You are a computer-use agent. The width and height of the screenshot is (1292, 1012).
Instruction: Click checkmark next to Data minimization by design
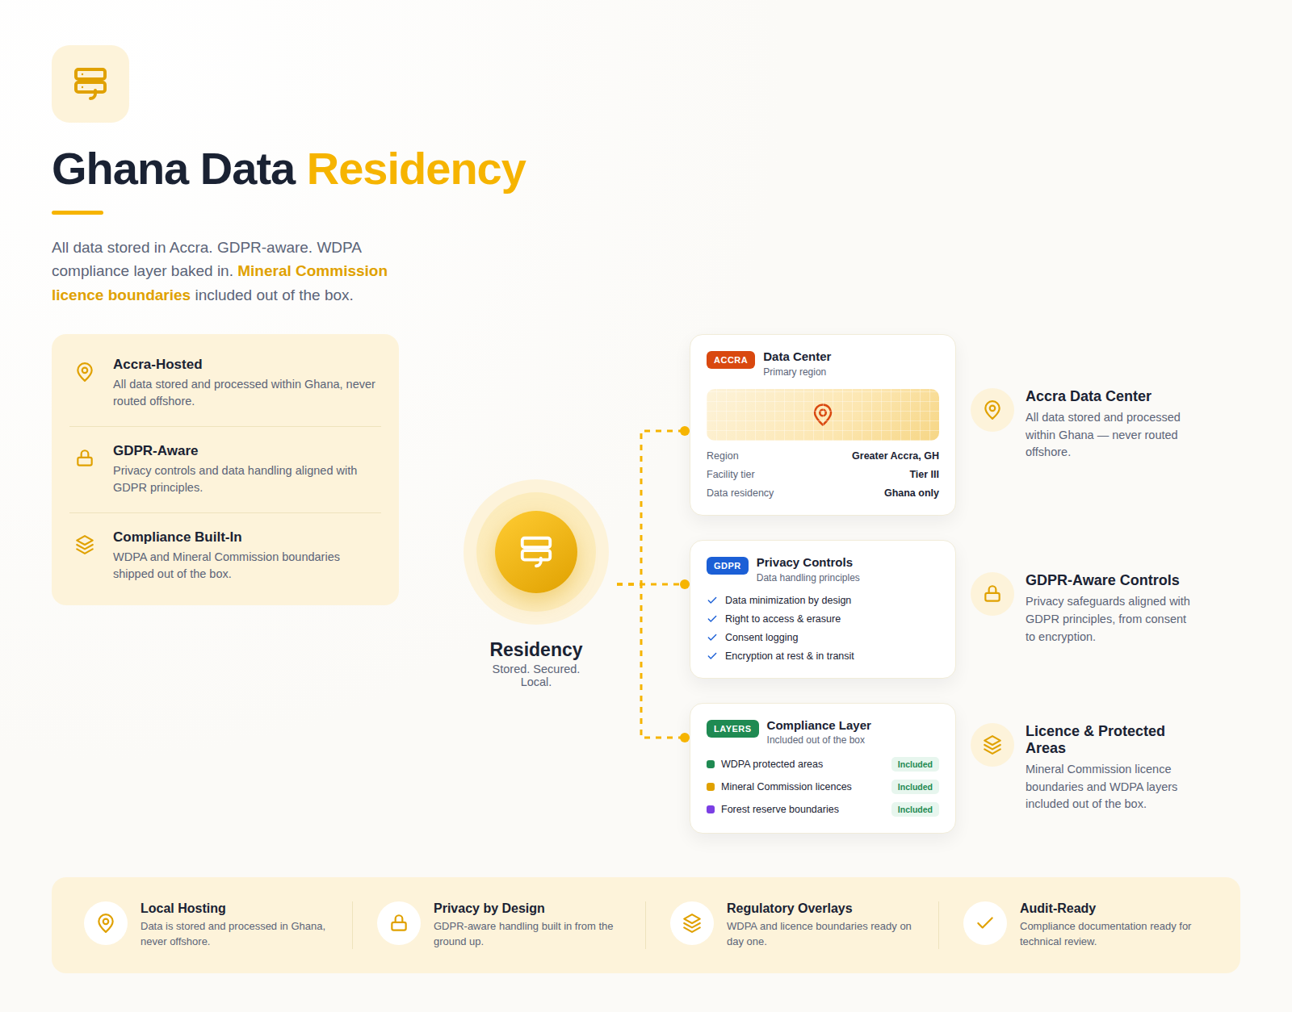(x=712, y=600)
